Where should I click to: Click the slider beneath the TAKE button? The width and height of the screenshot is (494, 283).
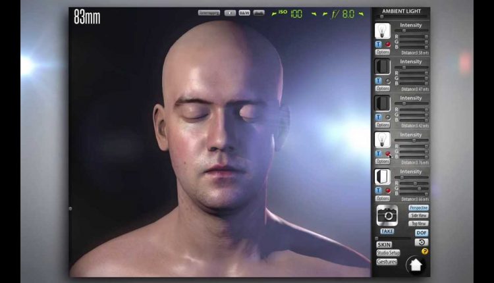pyautogui.click(x=393, y=238)
